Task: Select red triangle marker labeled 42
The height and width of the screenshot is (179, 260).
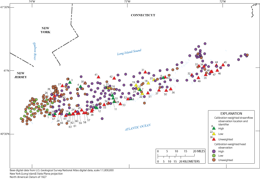Action: 115,79
